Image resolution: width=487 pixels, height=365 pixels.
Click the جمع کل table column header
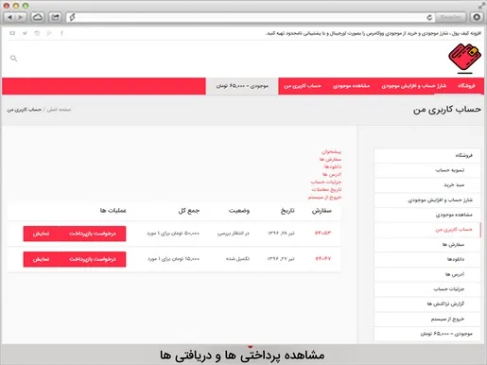click(x=189, y=211)
